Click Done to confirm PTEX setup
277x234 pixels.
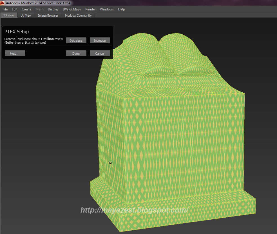pos(76,53)
